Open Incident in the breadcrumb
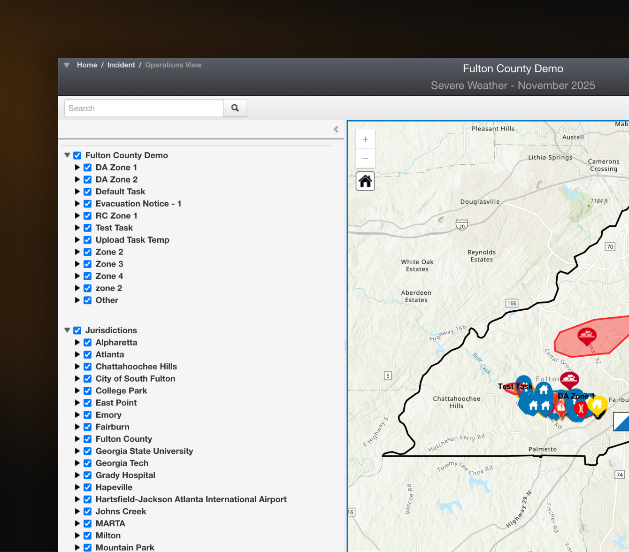The image size is (629, 552). (x=121, y=65)
